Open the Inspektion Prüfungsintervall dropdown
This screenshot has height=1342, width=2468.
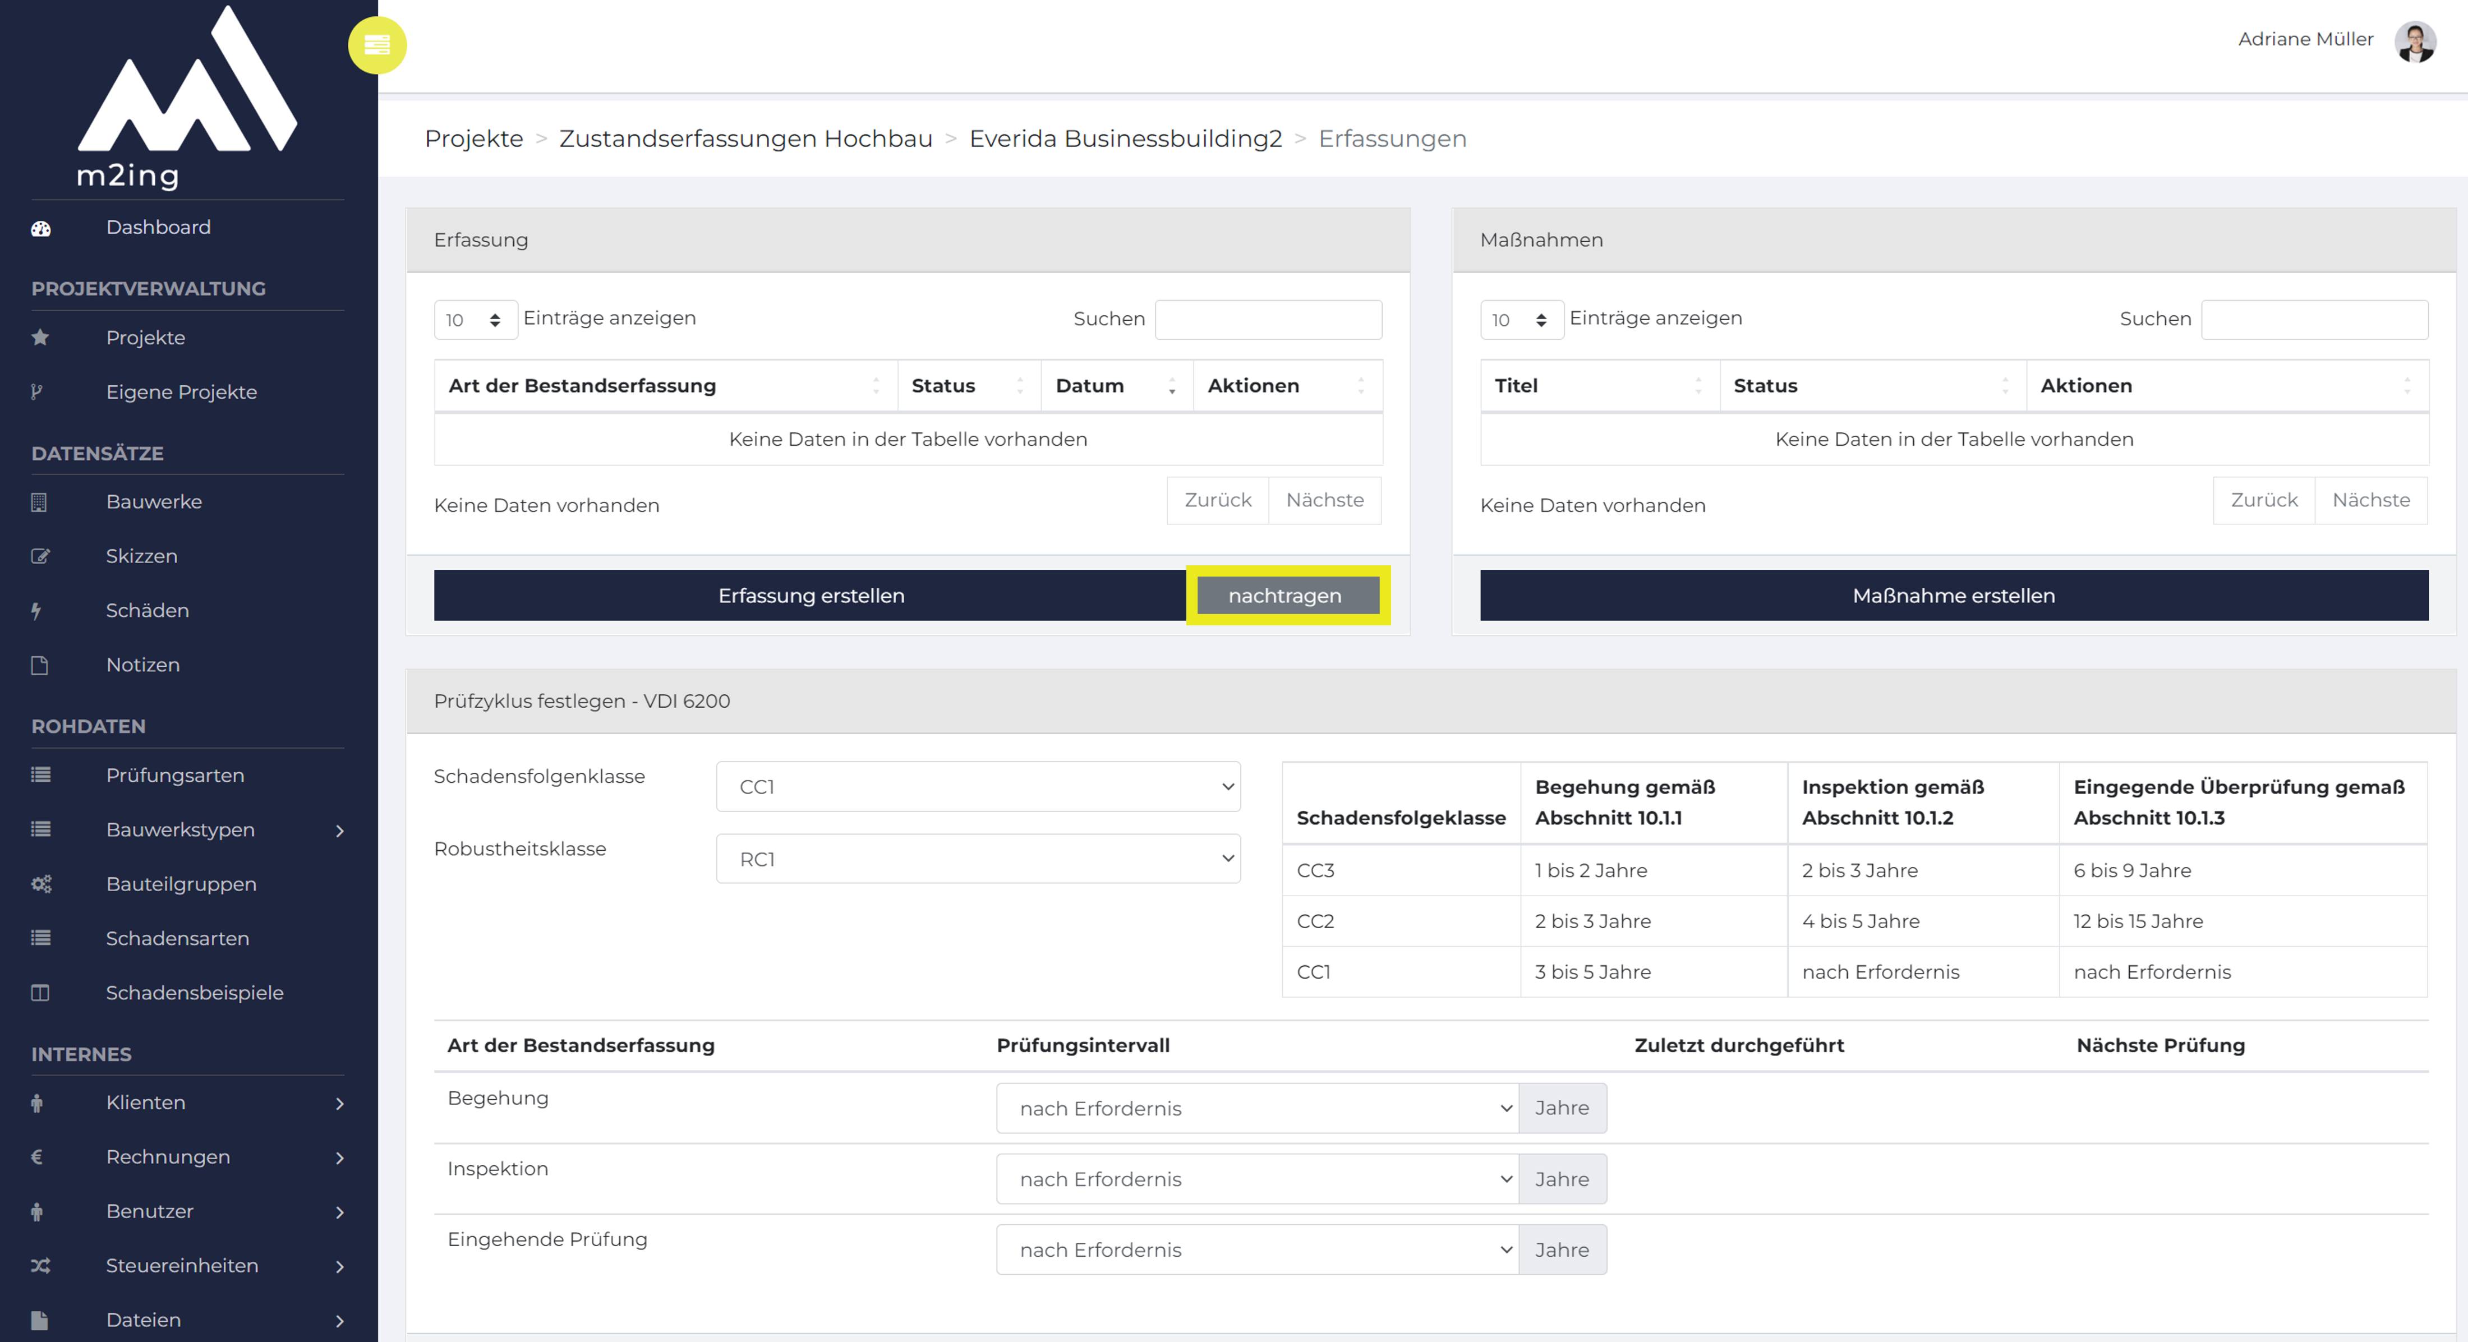coord(1257,1179)
